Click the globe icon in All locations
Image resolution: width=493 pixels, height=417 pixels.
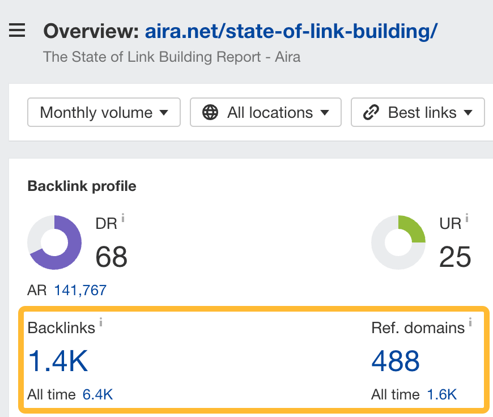[x=210, y=112]
